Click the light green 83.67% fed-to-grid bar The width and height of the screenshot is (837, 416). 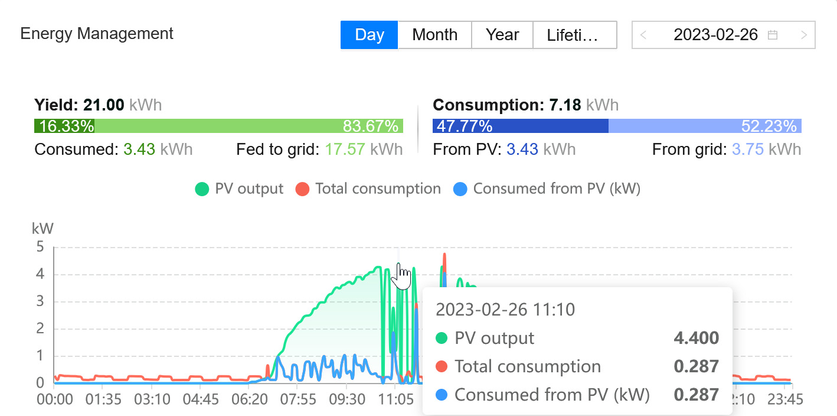pyautogui.click(x=248, y=126)
